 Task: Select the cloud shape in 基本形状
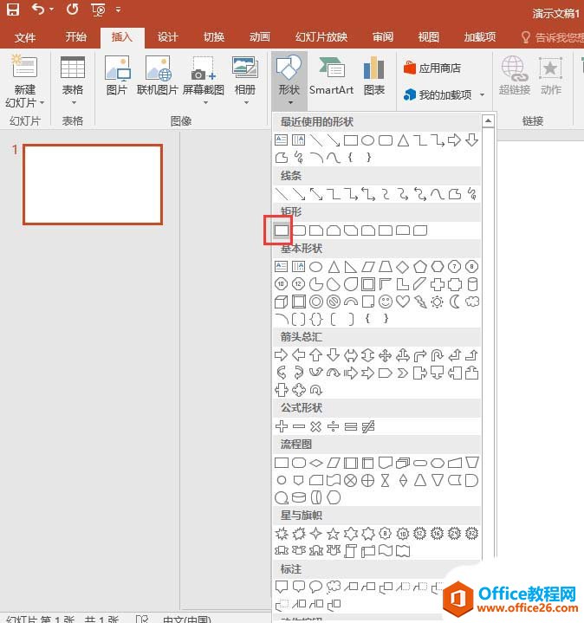472,302
